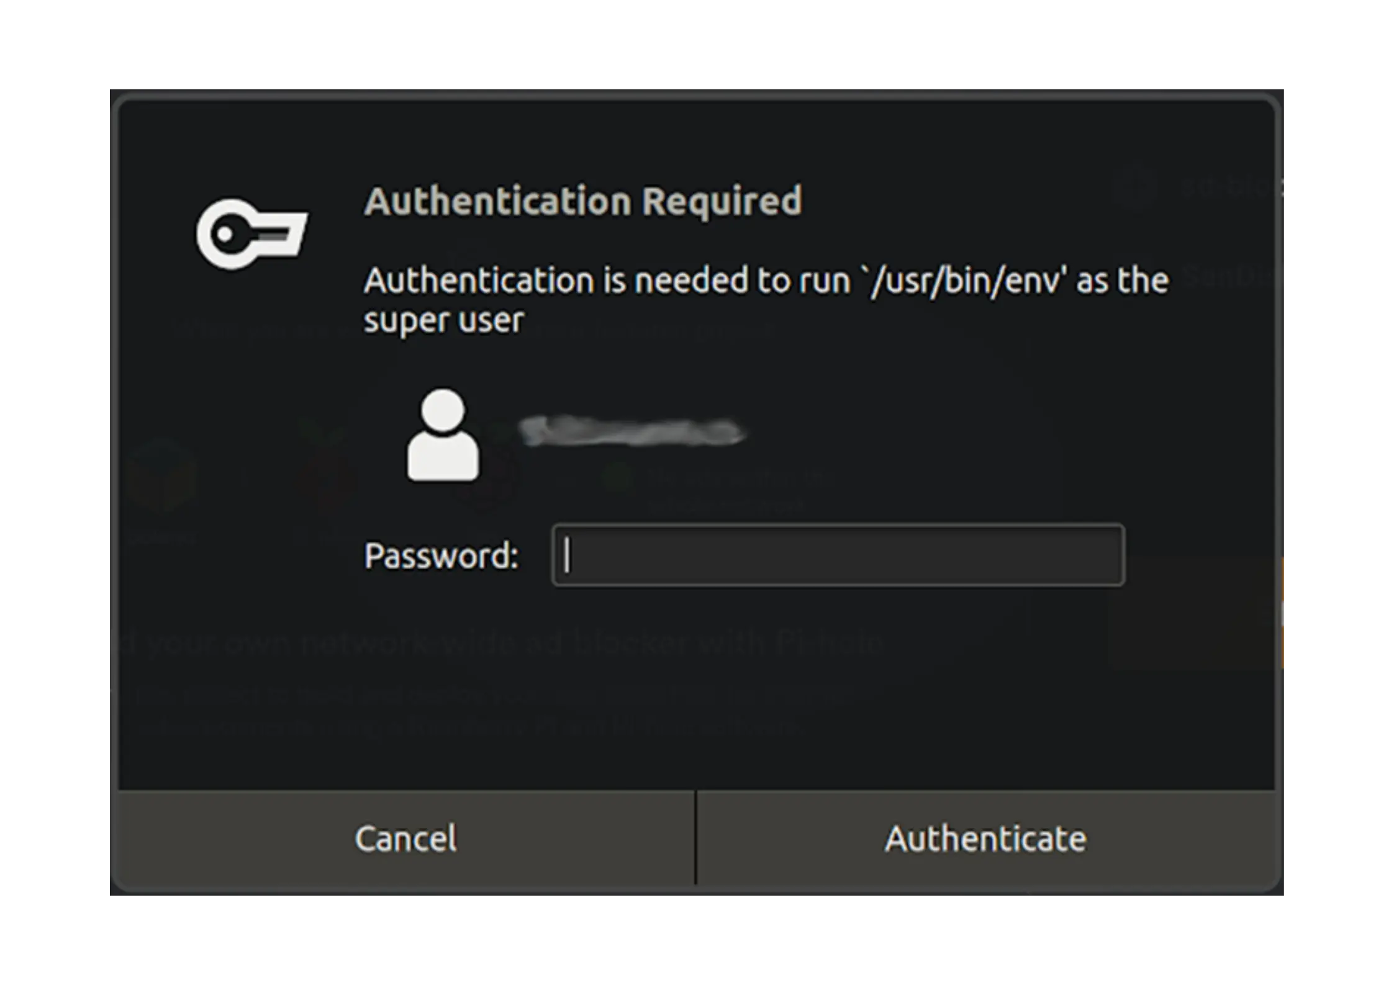
Task: Click the "Password:" label
Action: point(441,555)
